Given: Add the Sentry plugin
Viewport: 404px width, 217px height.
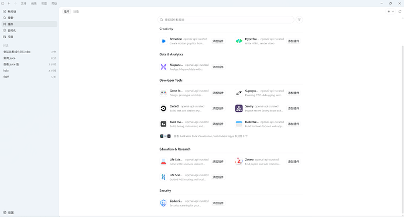Looking at the screenshot, I should pos(293,108).
